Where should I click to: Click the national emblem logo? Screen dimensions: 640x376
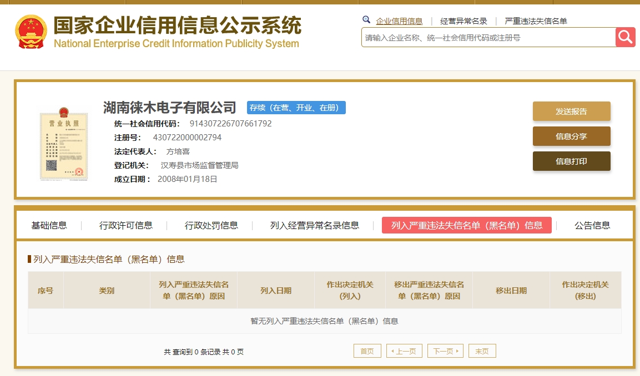click(31, 32)
